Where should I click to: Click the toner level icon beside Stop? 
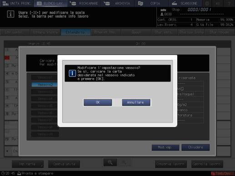[x=163, y=10]
